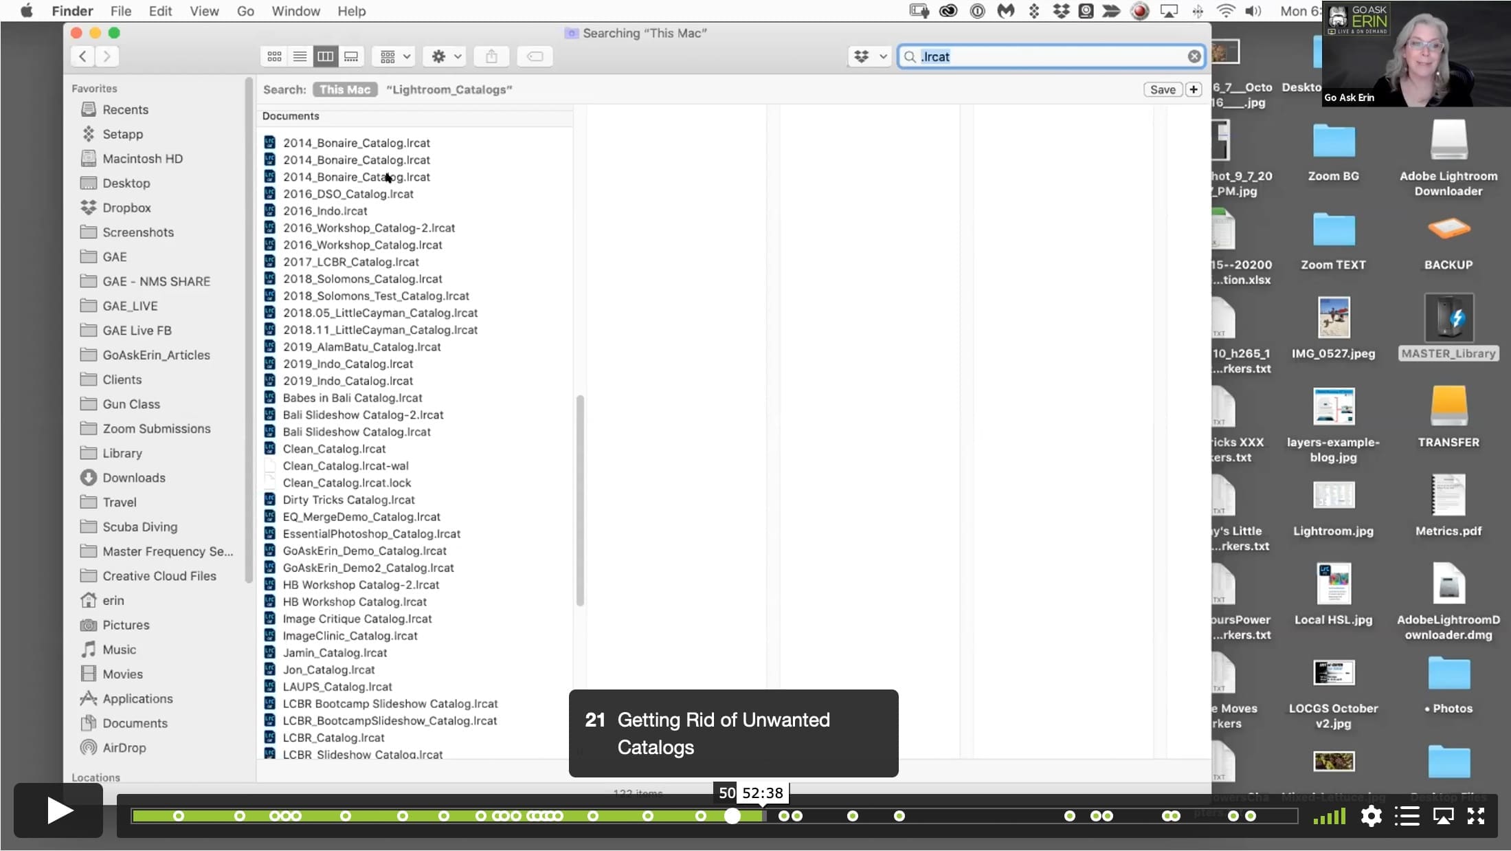Open the gear Action menu dropdown

coord(445,56)
